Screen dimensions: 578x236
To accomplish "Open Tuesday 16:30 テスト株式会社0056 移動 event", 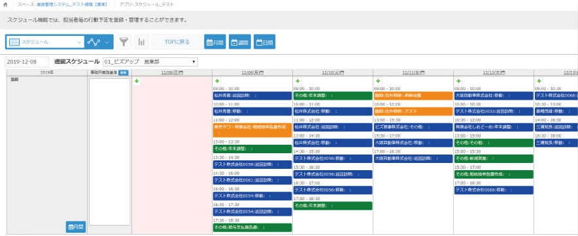I will [x=333, y=190].
